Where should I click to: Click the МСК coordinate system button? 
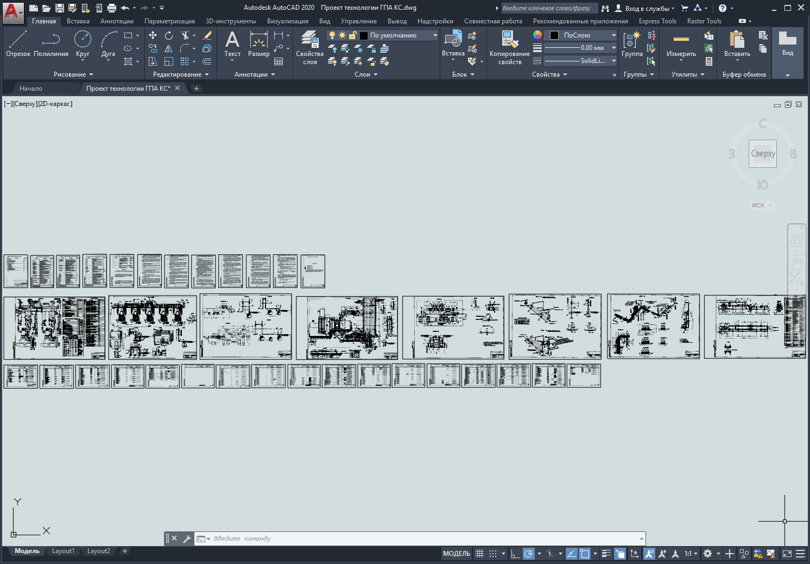point(762,205)
